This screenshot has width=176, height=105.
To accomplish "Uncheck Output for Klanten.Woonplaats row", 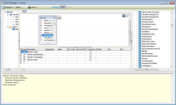I will click(x=24, y=57).
